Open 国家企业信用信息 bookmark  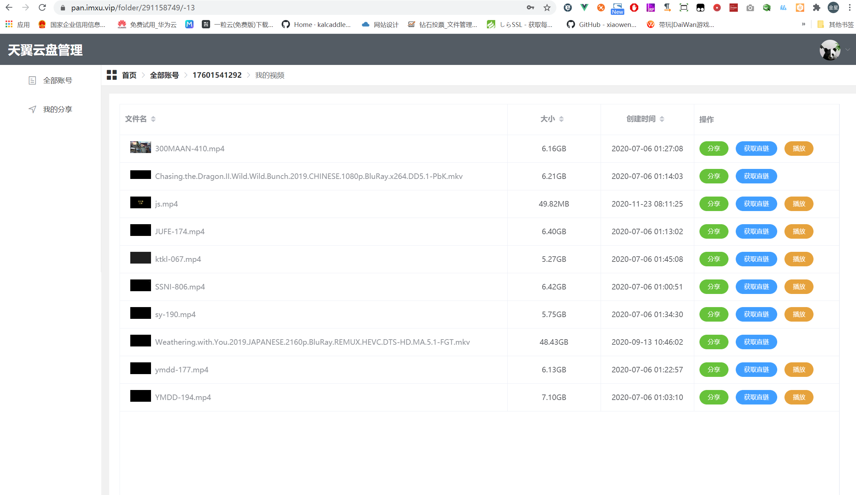click(x=72, y=25)
